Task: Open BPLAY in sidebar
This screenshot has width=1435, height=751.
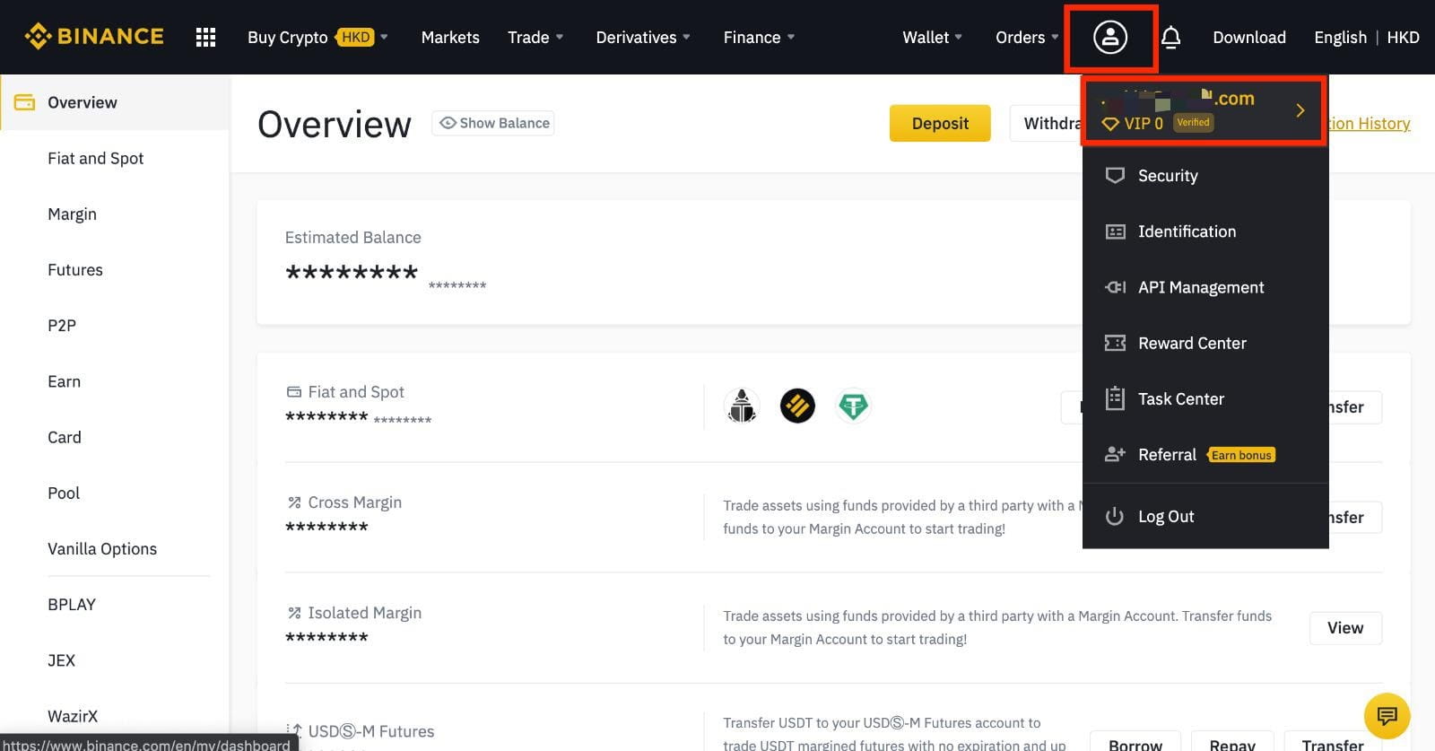Action: click(72, 604)
